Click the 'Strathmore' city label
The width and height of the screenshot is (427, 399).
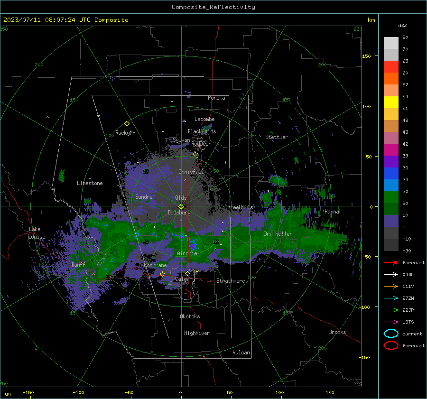[231, 281]
